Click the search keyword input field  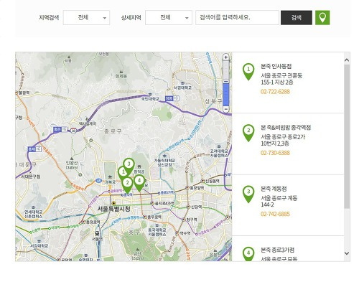click(x=237, y=17)
